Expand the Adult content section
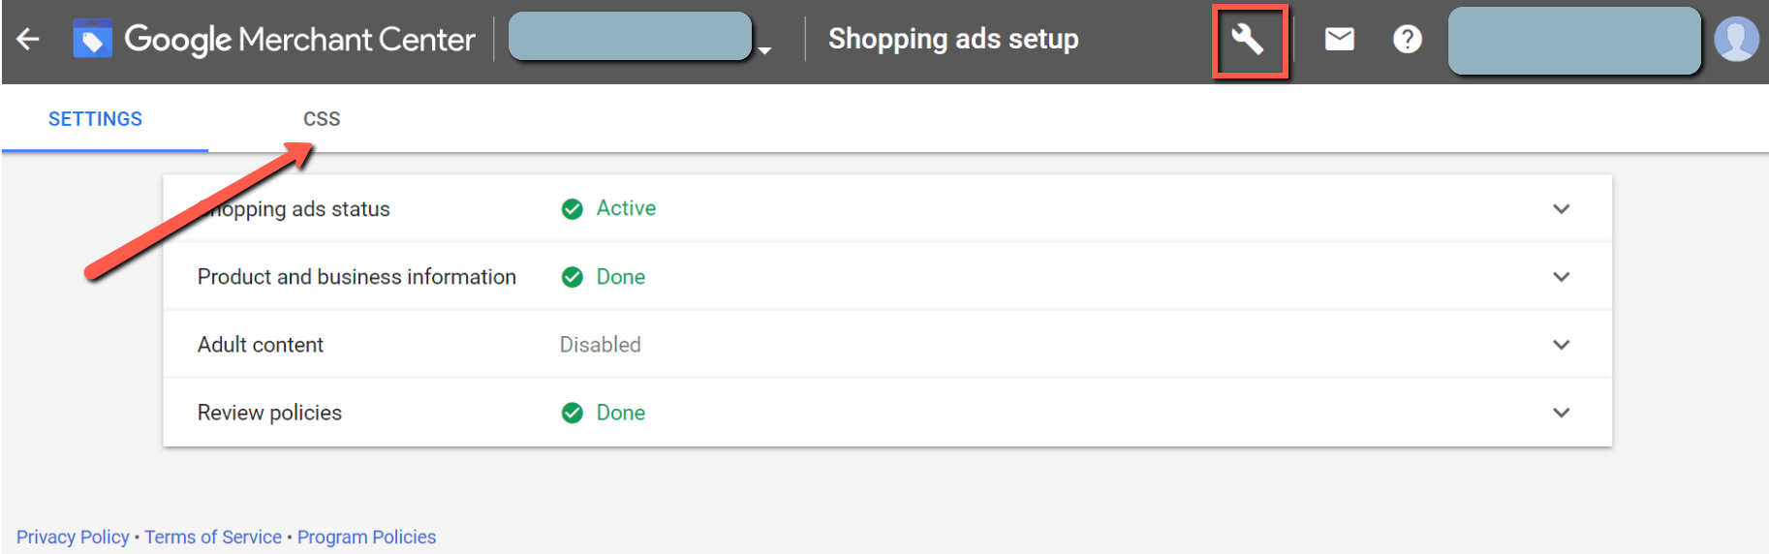The height and width of the screenshot is (554, 1769). coord(1561,345)
